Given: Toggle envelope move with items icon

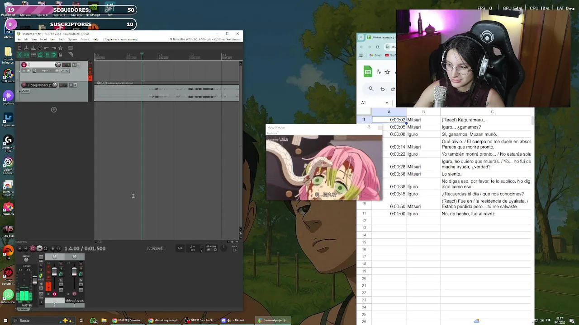Looking at the screenshot, I should pos(40,55).
